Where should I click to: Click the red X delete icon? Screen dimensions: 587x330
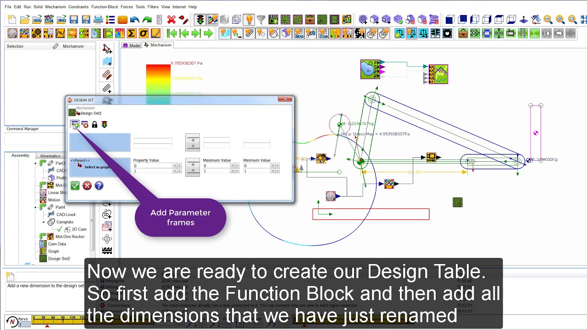click(x=172, y=20)
